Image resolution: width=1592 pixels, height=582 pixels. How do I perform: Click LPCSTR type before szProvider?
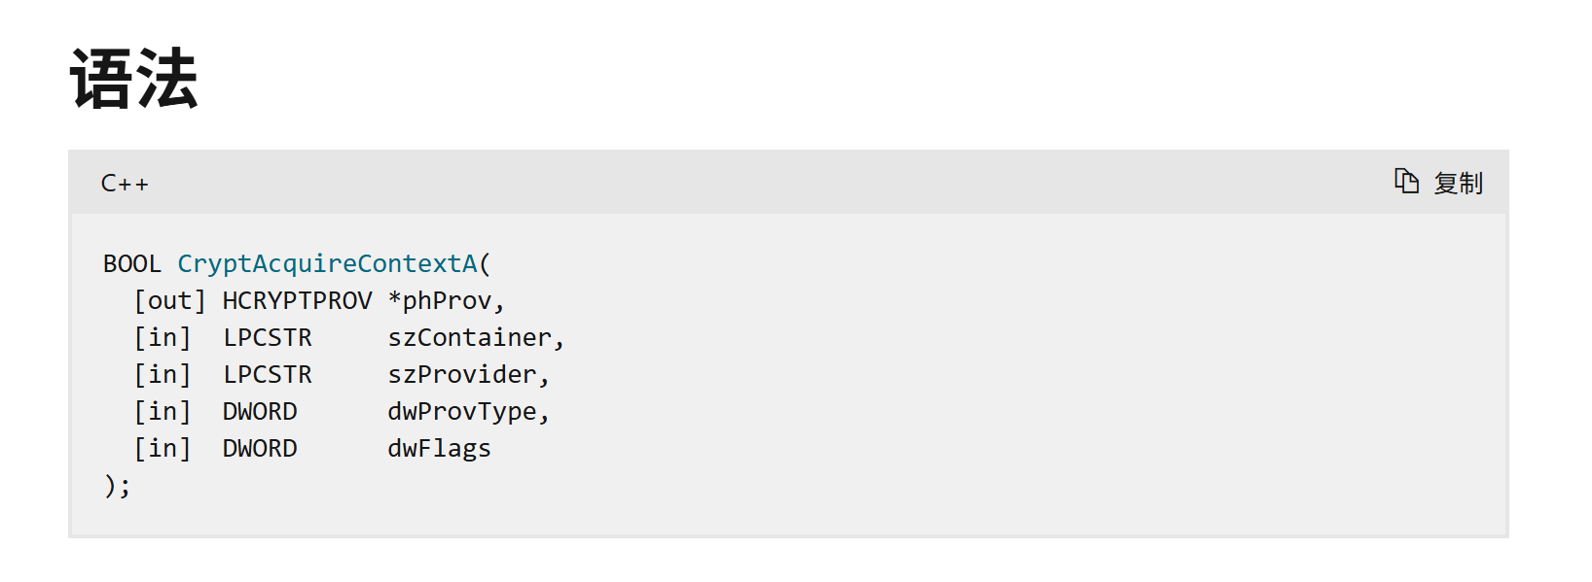[x=268, y=375]
